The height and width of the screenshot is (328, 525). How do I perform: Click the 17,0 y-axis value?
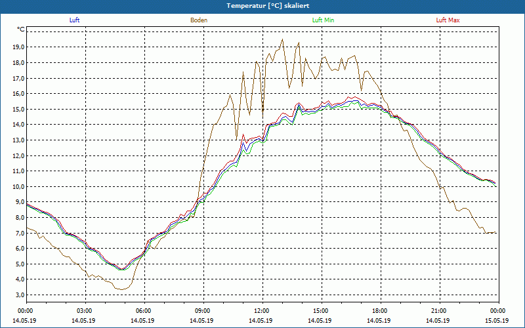pos(18,78)
